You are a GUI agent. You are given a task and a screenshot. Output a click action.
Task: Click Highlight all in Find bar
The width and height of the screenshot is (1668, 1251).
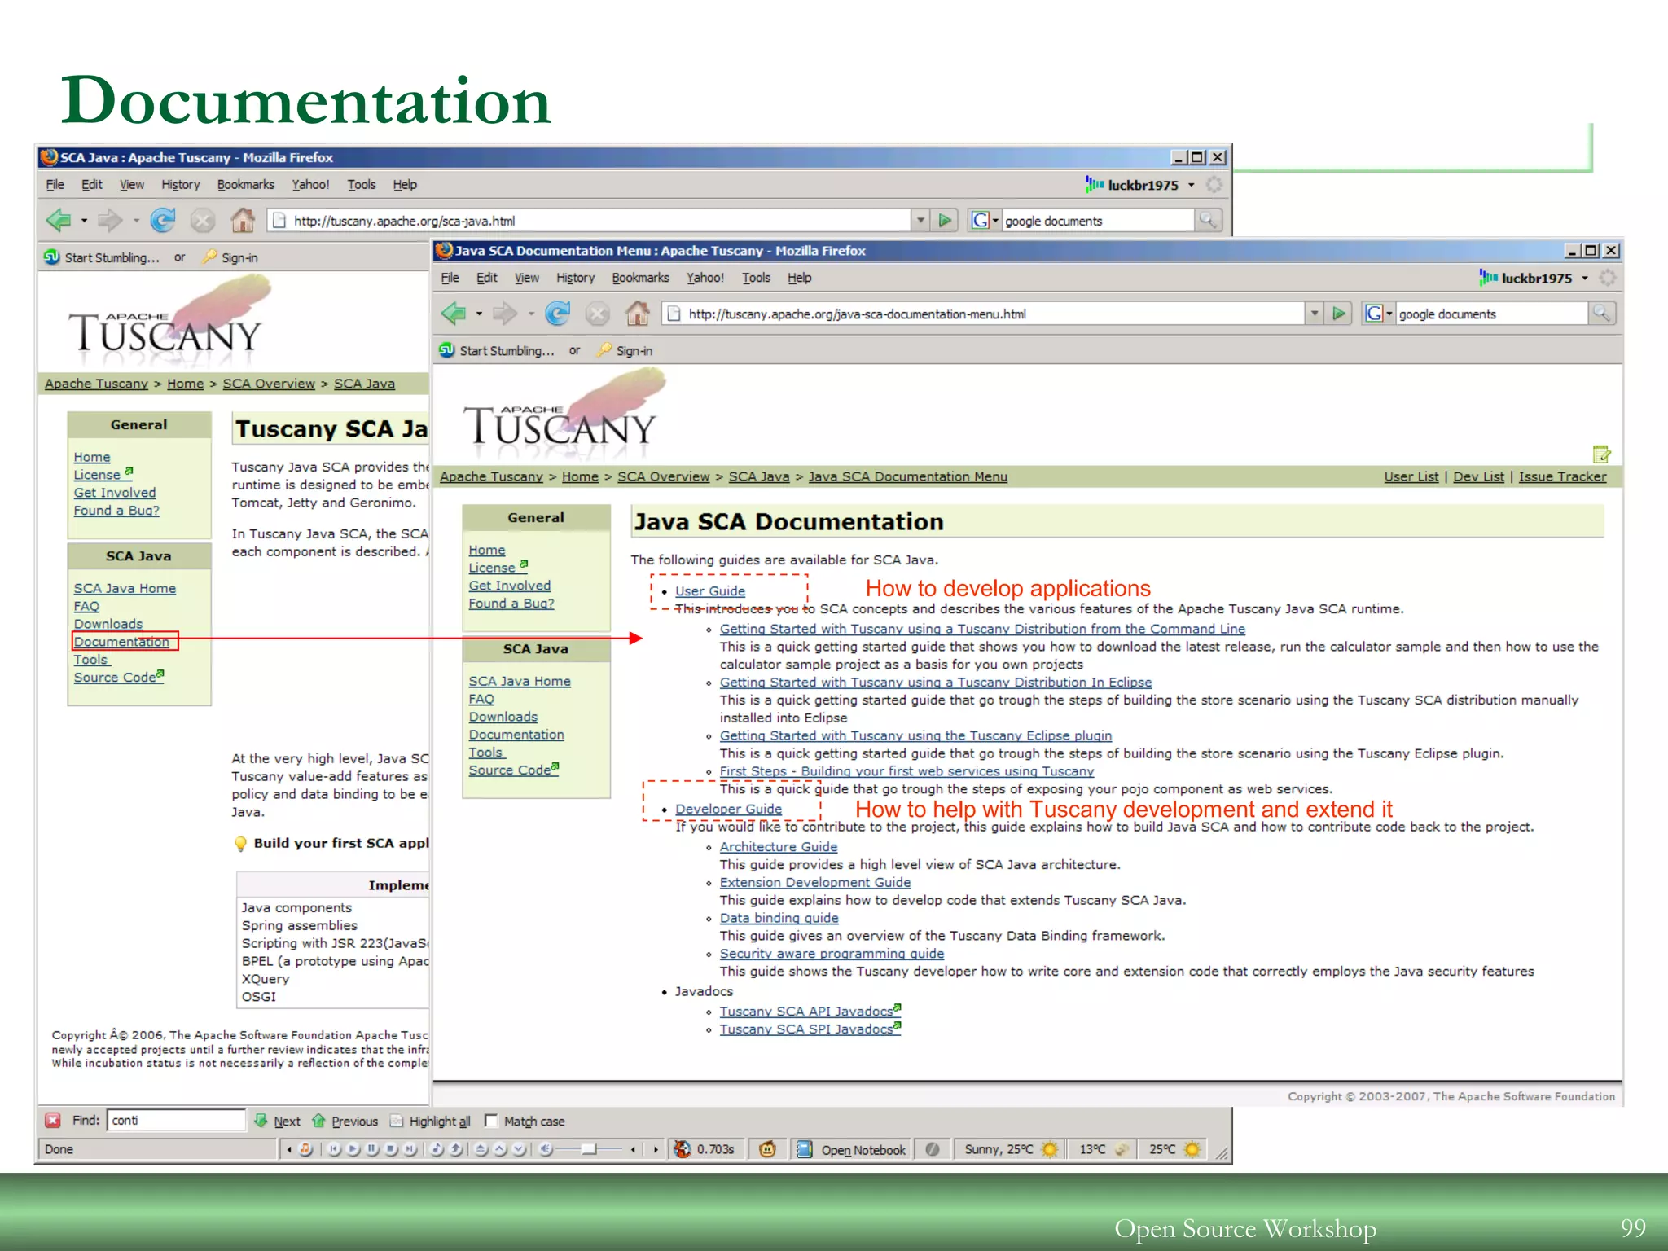click(431, 1121)
